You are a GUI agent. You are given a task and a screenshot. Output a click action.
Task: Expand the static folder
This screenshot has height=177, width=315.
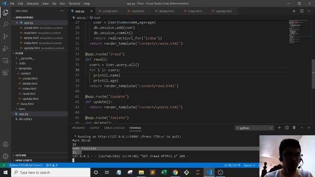click(x=22, y=63)
